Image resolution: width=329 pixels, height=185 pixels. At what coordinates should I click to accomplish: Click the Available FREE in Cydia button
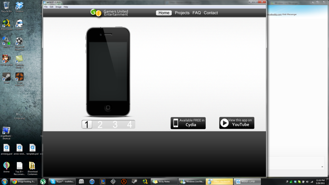click(x=188, y=123)
